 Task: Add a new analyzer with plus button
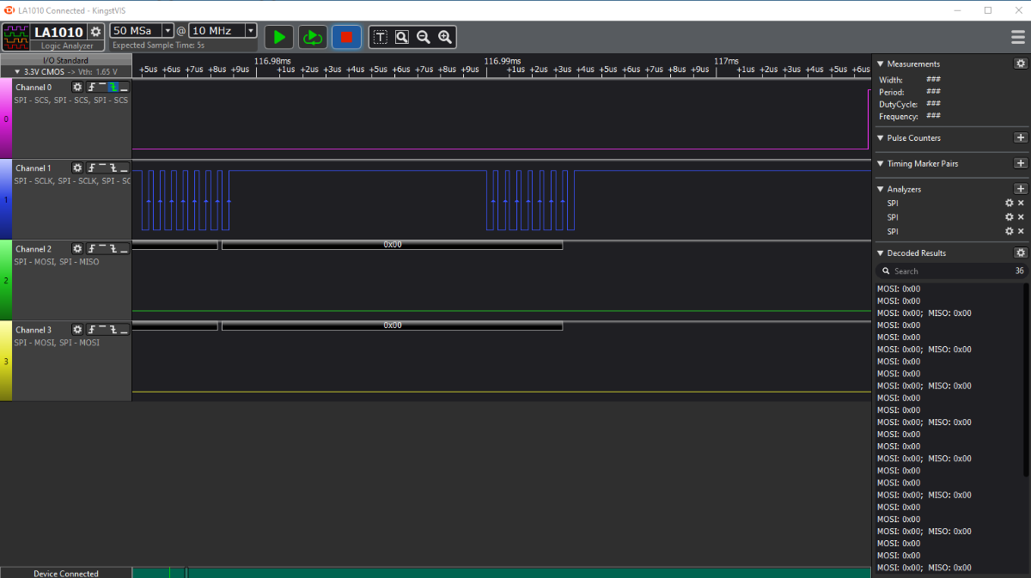pos(1021,189)
